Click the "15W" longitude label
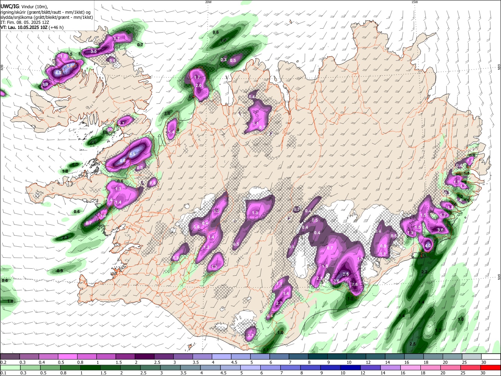This screenshot has width=501, height=376. [x=414, y=2]
